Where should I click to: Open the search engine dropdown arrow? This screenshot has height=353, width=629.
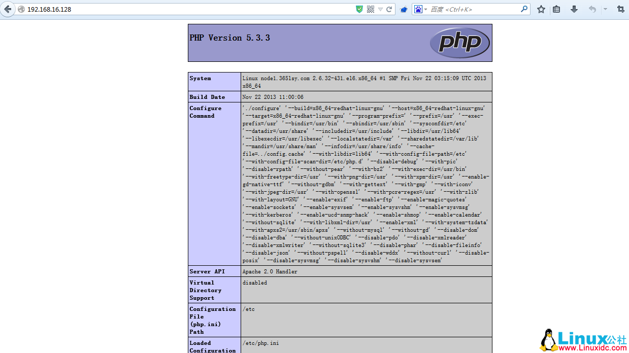point(426,9)
